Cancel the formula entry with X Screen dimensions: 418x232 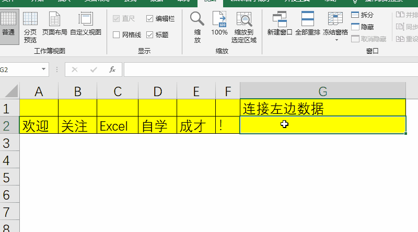(x=75, y=69)
